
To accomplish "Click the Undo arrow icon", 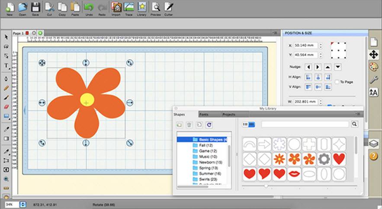I will (x=88, y=7).
